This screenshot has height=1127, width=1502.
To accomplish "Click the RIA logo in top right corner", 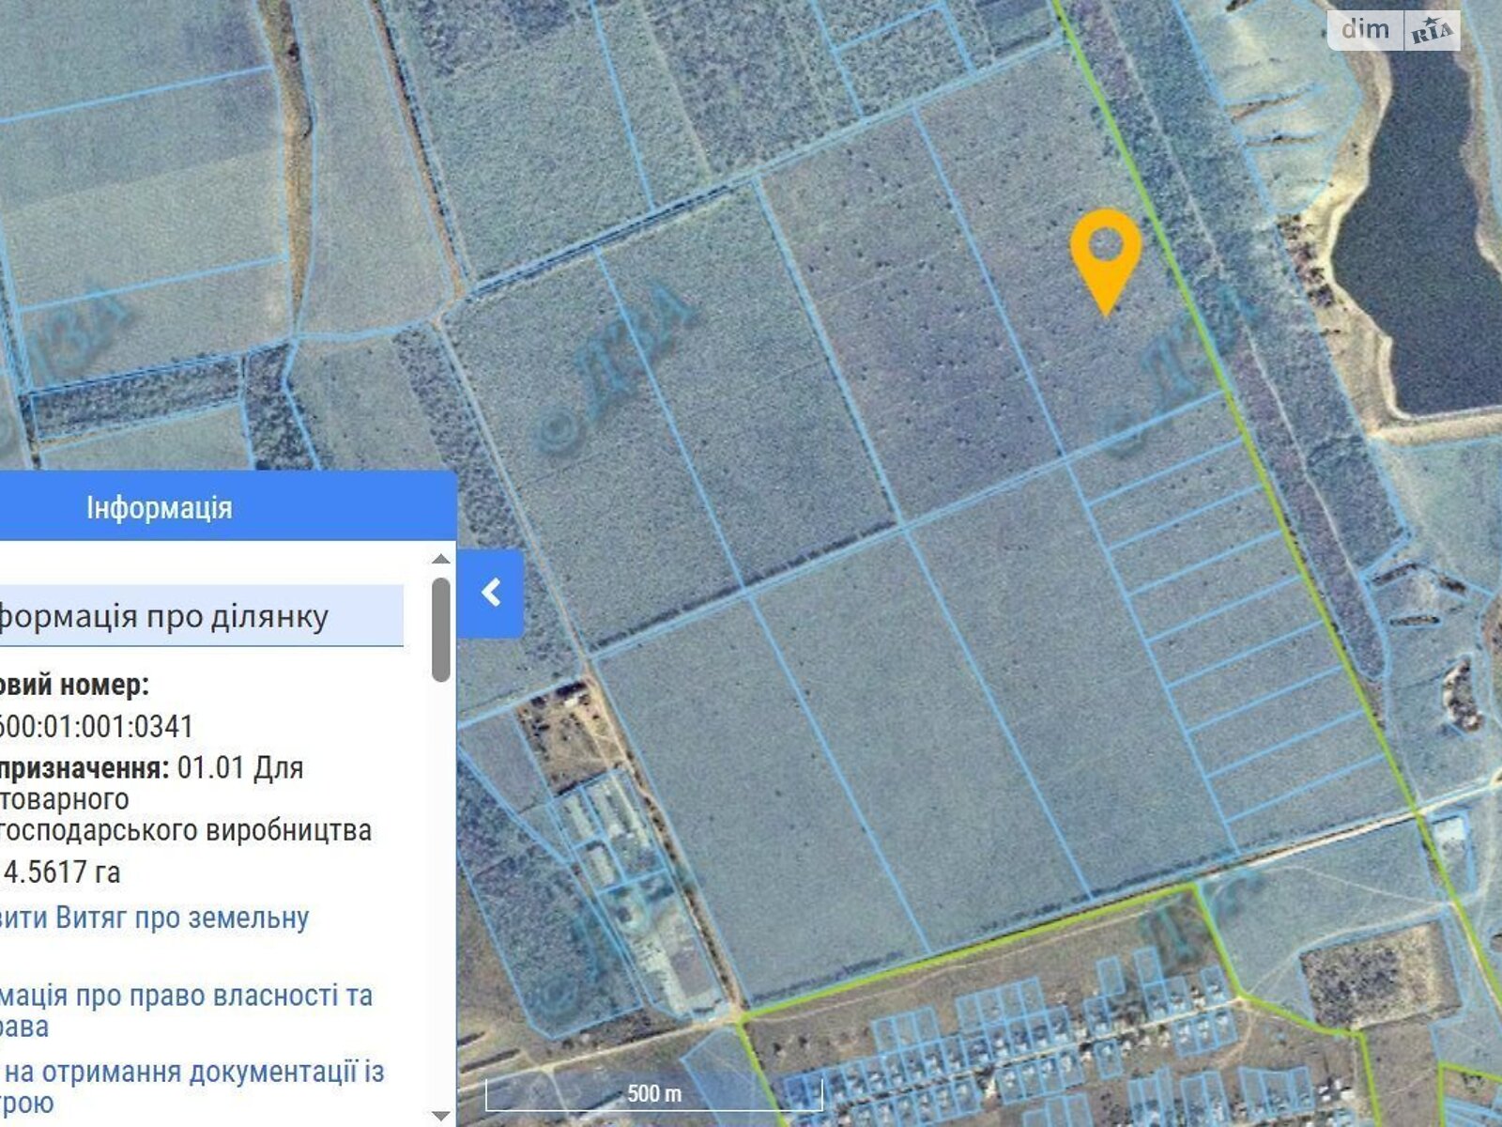I will [1431, 32].
